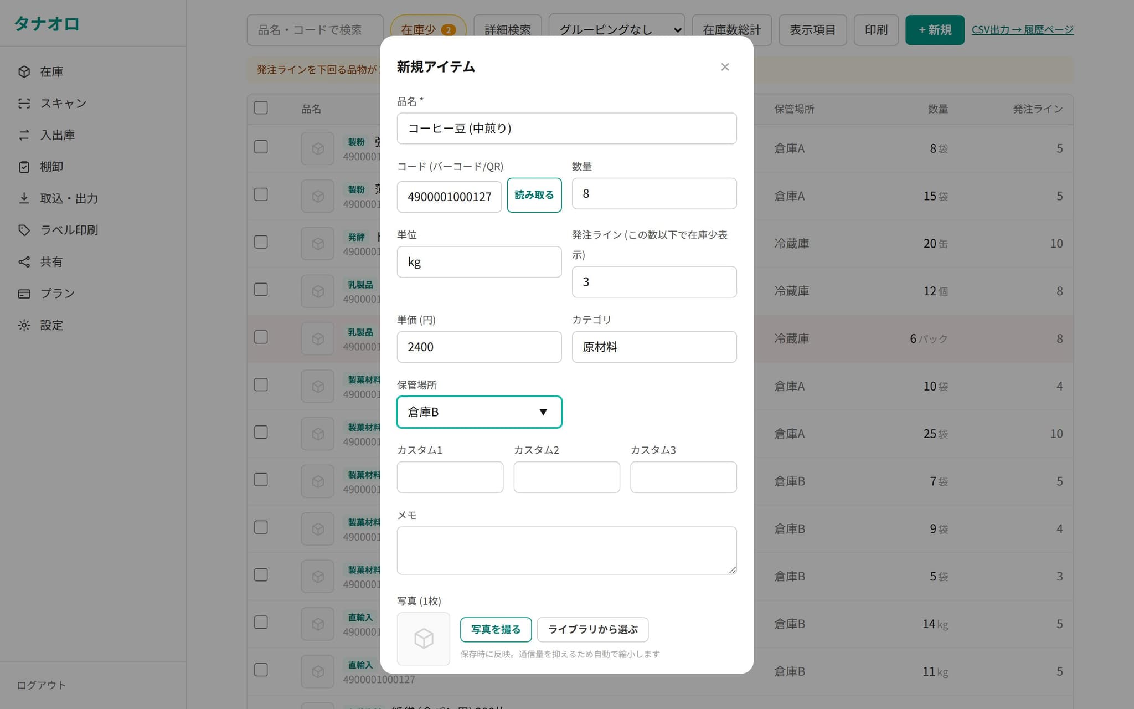Screen dimensions: 1134x709
Task: Click 在庫数総計 in toolbar
Action: pyautogui.click(x=732, y=30)
